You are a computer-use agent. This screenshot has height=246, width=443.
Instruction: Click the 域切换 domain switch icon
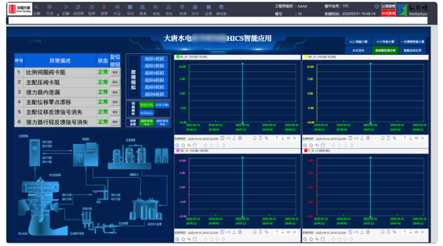pos(221,7)
